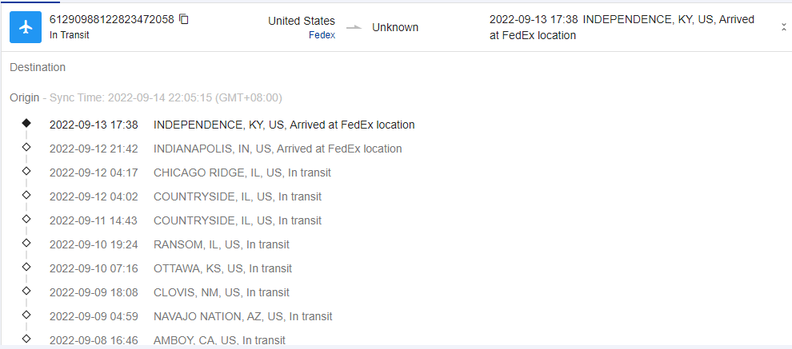The width and height of the screenshot is (792, 349).
Task: Collapse the tracking details with the top-right chevron
Action: 783,27
